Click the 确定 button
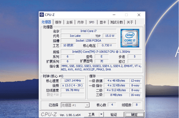Viewport: 179px width, 118px height. (134, 114)
